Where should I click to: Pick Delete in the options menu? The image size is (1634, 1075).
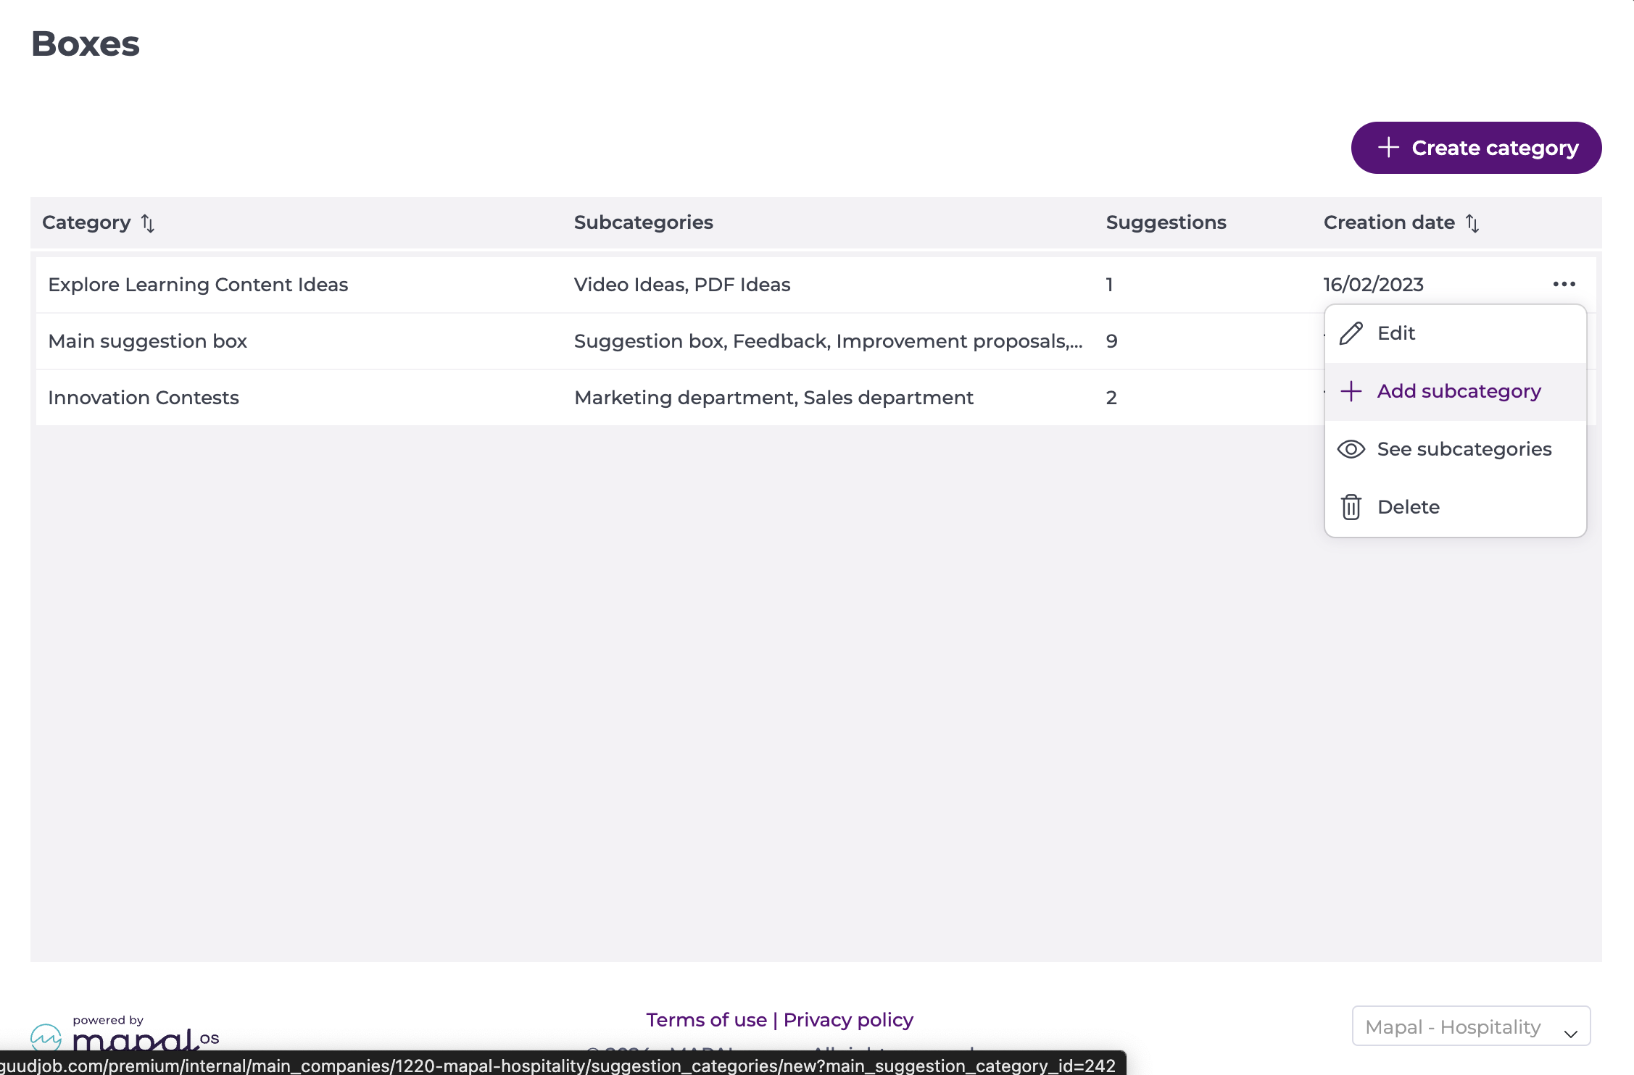pos(1408,507)
